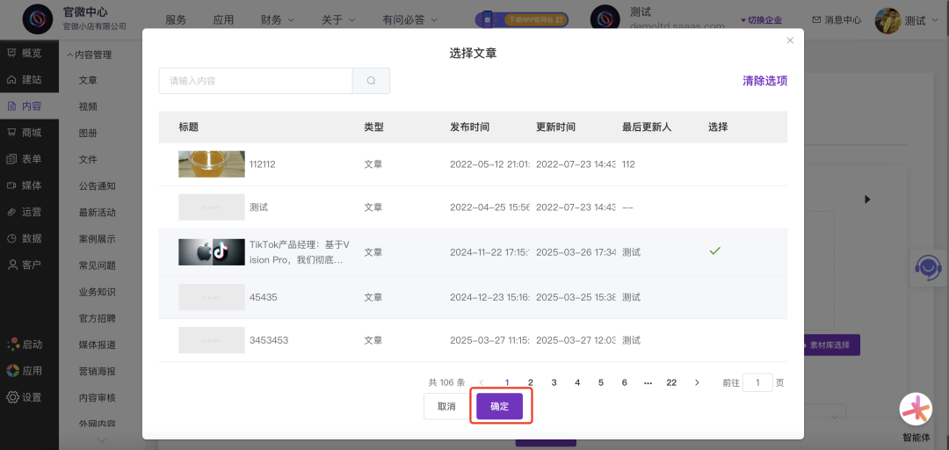
Task: Open the 智能体 assistant icon
Action: [916, 410]
